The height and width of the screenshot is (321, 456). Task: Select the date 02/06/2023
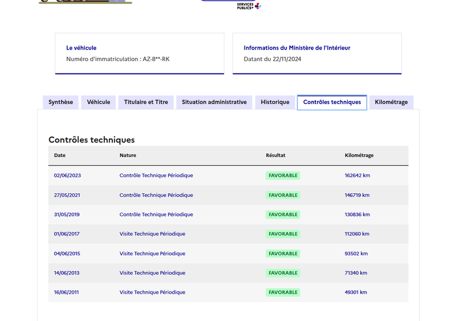click(67, 176)
